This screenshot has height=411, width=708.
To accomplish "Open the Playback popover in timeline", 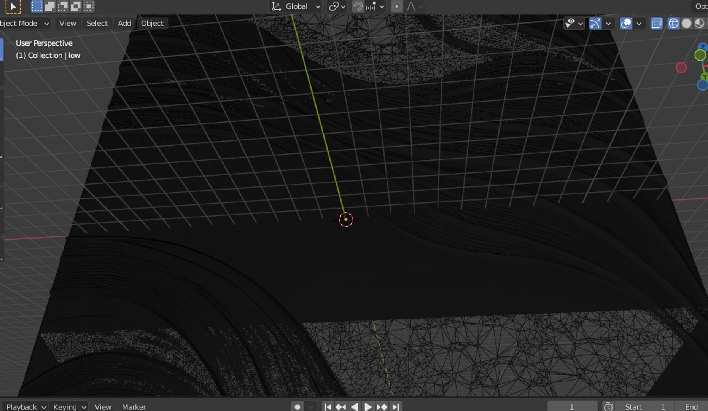I will pos(25,407).
